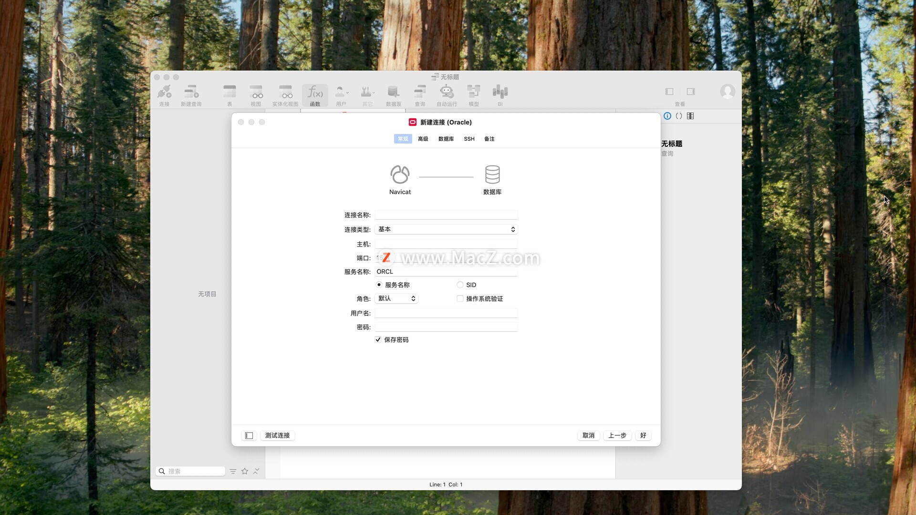Open the Model (模型) toolbar icon
The width and height of the screenshot is (916, 515).
pyautogui.click(x=474, y=95)
